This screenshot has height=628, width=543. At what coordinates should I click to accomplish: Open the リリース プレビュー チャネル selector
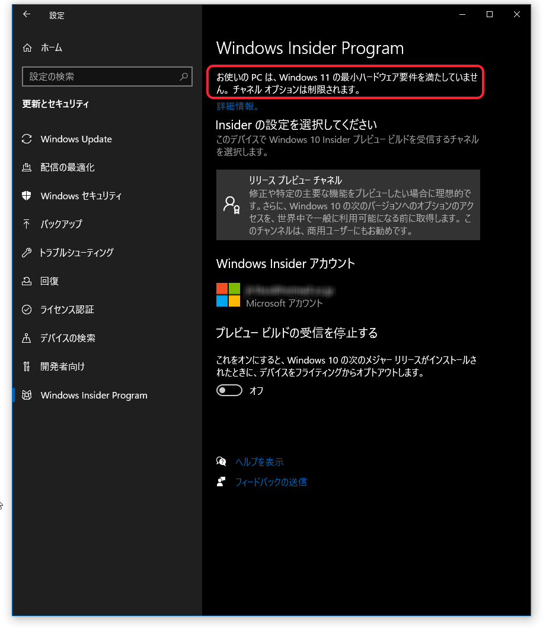[x=348, y=205]
